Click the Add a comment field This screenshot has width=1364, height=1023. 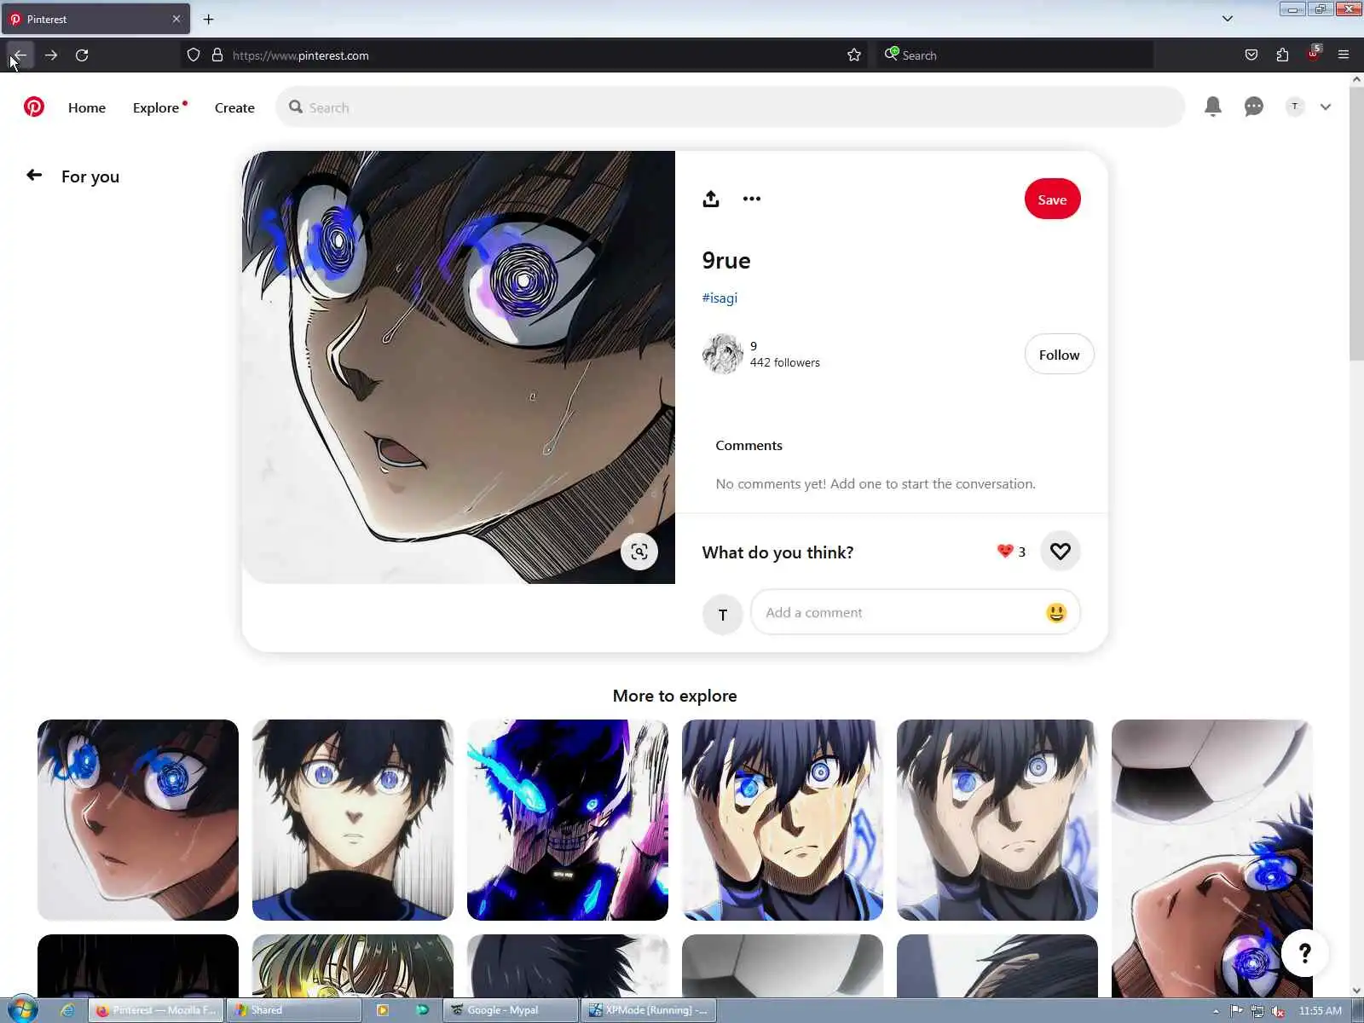pos(915,612)
